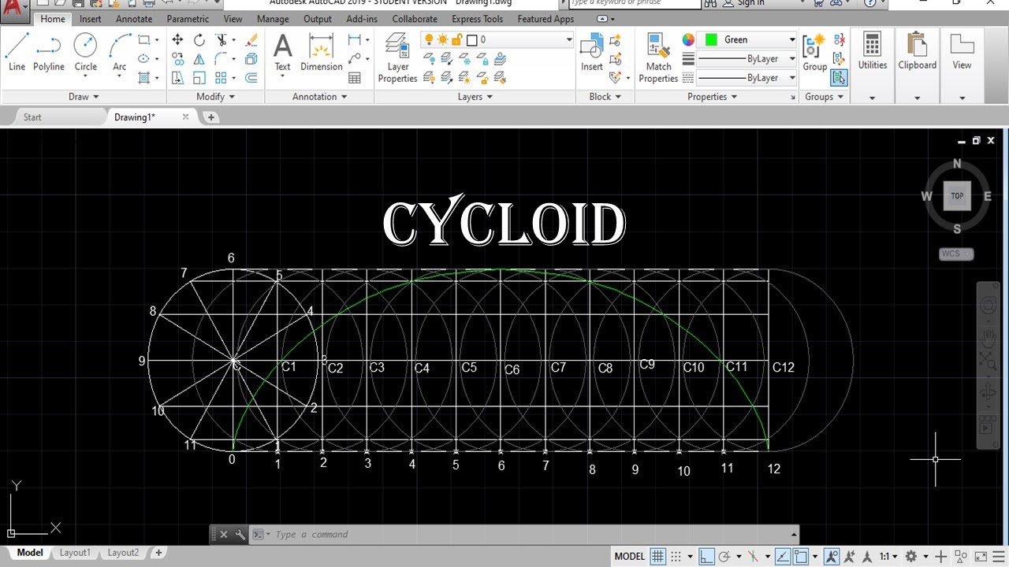Image resolution: width=1009 pixels, height=567 pixels.
Task: Expand the Layers panel
Action: pos(475,97)
